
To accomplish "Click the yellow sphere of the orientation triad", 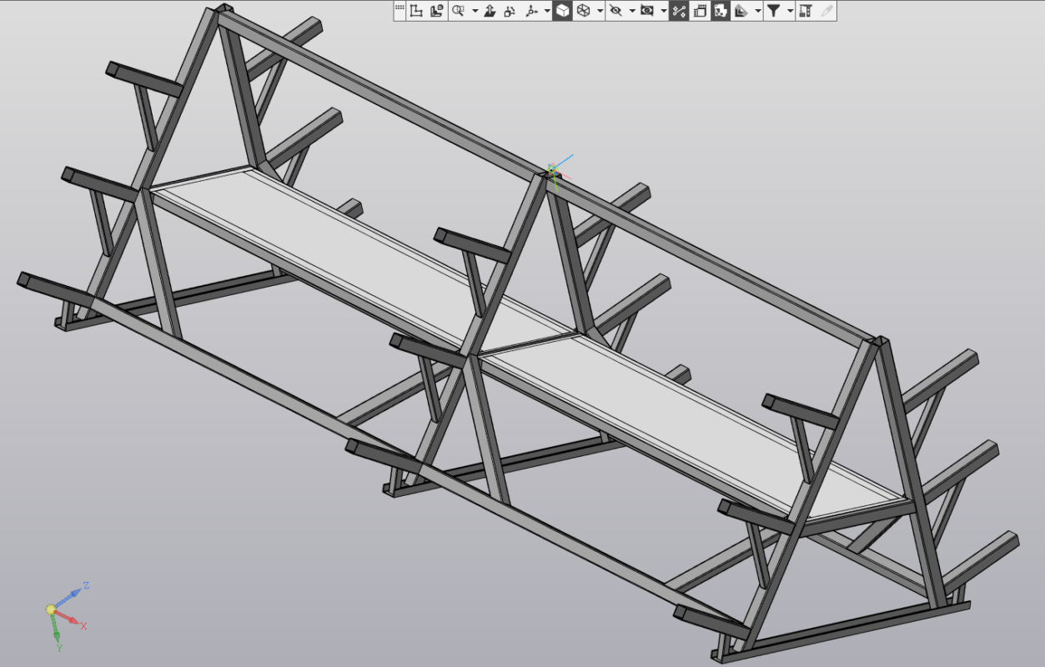I will pos(51,610).
